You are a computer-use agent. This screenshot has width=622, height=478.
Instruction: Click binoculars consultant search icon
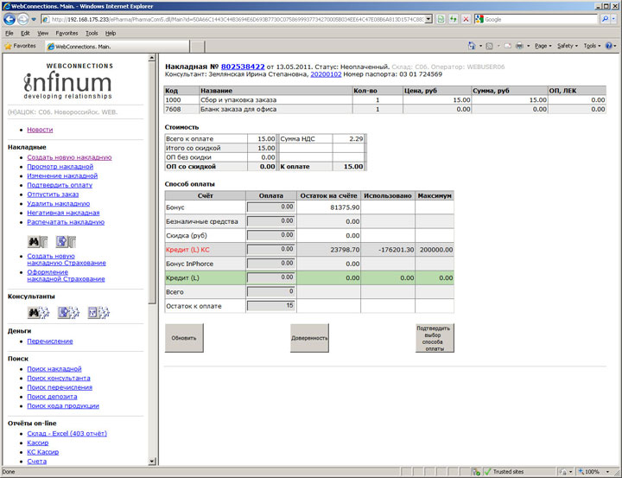pyautogui.click(x=39, y=313)
